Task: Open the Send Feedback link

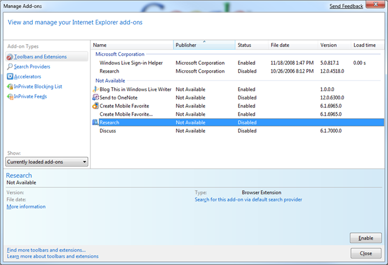Action: click(x=346, y=6)
